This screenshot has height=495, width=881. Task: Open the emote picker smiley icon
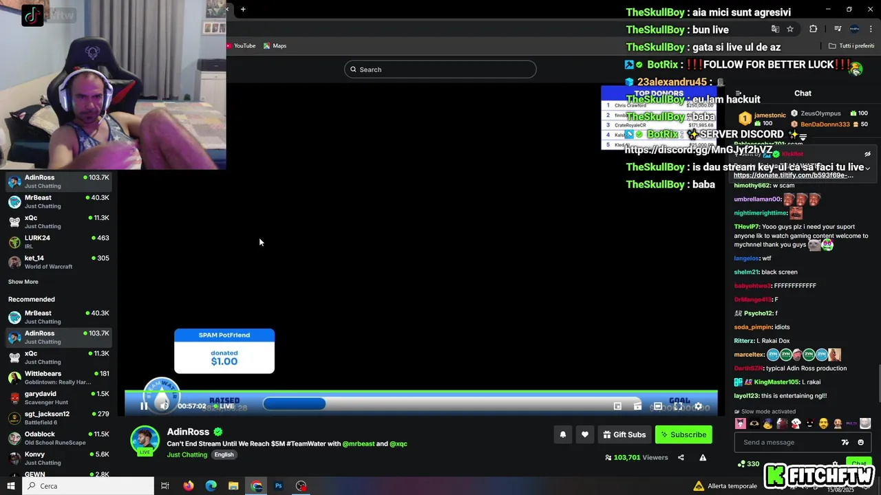tap(861, 442)
